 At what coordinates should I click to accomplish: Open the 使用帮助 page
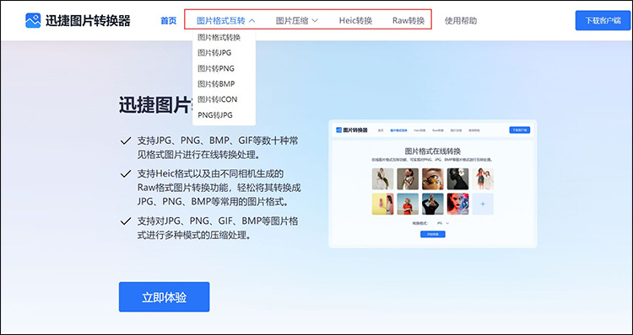click(x=461, y=20)
